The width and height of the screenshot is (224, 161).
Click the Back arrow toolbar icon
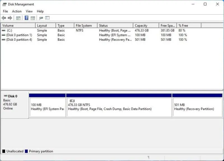[4, 18]
